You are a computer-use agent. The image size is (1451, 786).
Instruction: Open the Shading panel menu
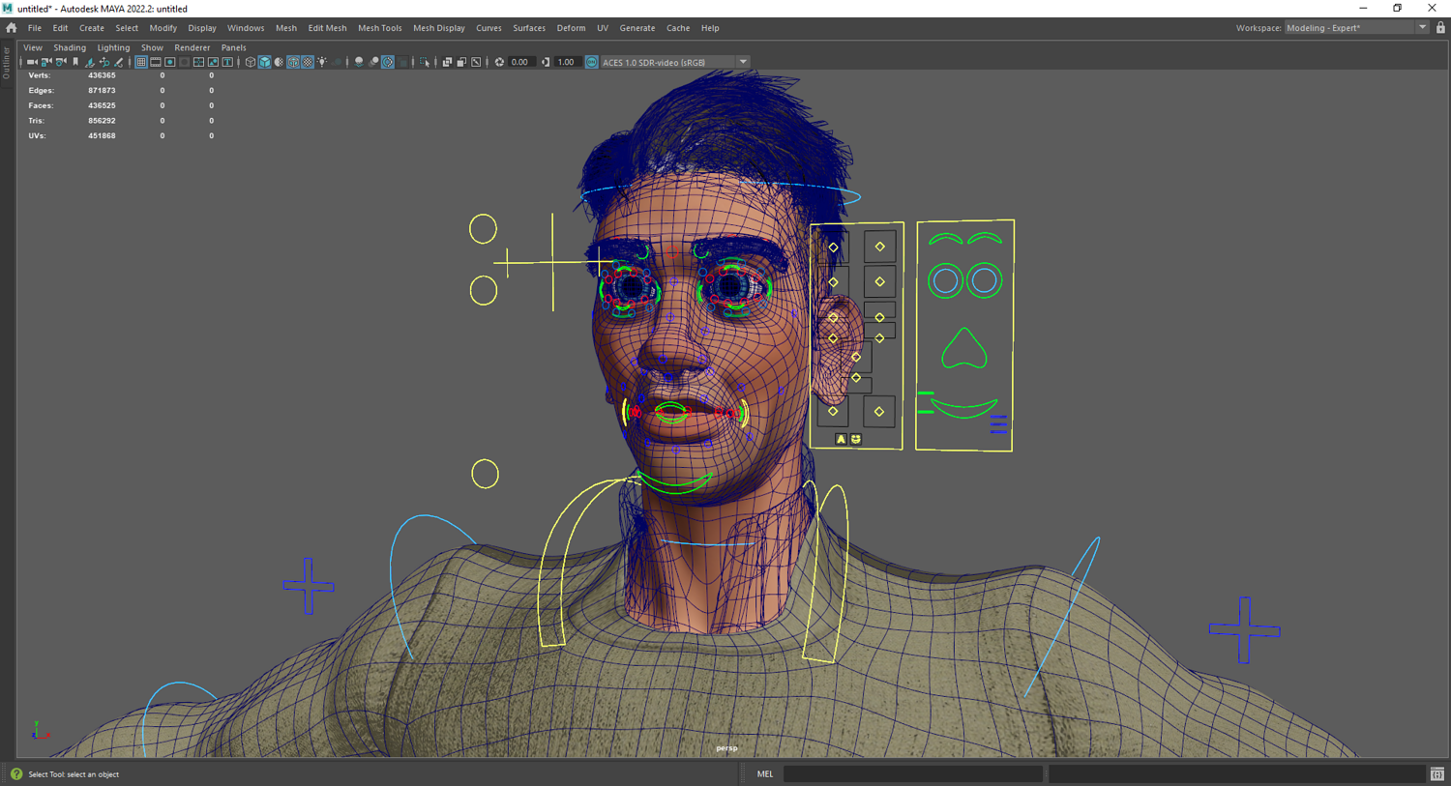[70, 47]
